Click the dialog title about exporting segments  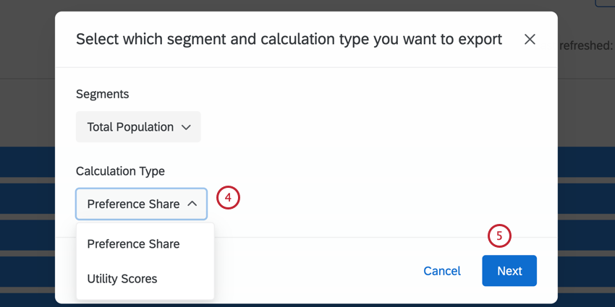pyautogui.click(x=289, y=40)
